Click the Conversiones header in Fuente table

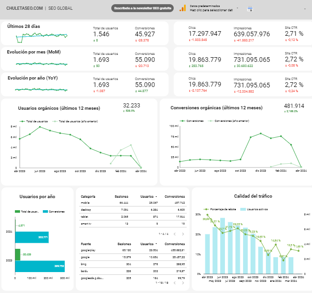pos(175,244)
